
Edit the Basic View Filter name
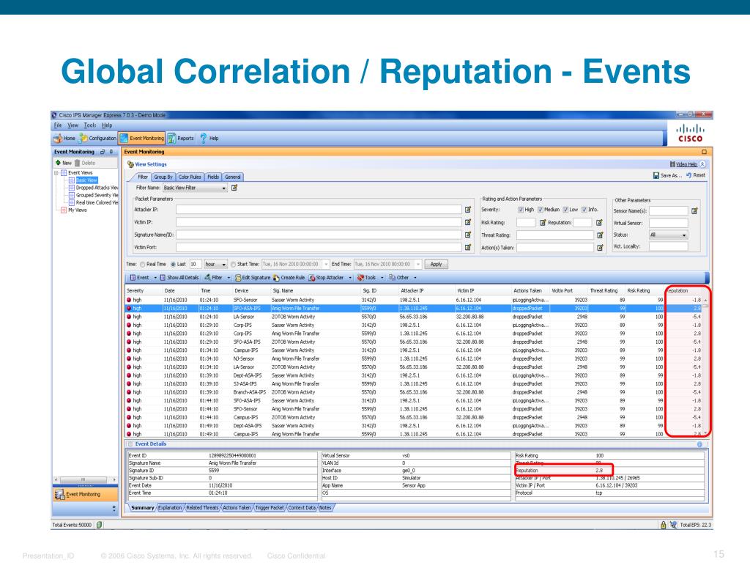coord(234,188)
